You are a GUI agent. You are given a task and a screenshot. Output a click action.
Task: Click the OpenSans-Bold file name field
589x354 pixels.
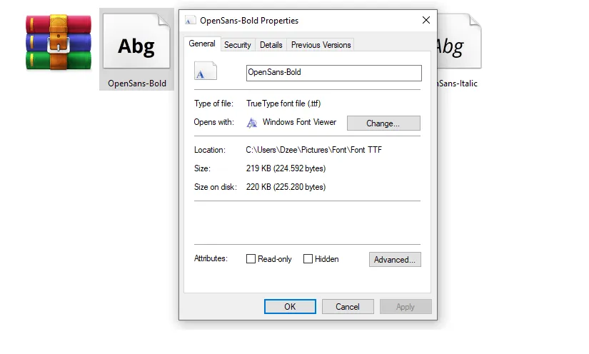333,73
